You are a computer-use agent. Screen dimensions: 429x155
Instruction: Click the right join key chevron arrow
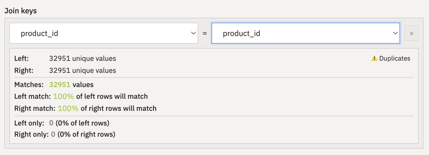(395, 33)
